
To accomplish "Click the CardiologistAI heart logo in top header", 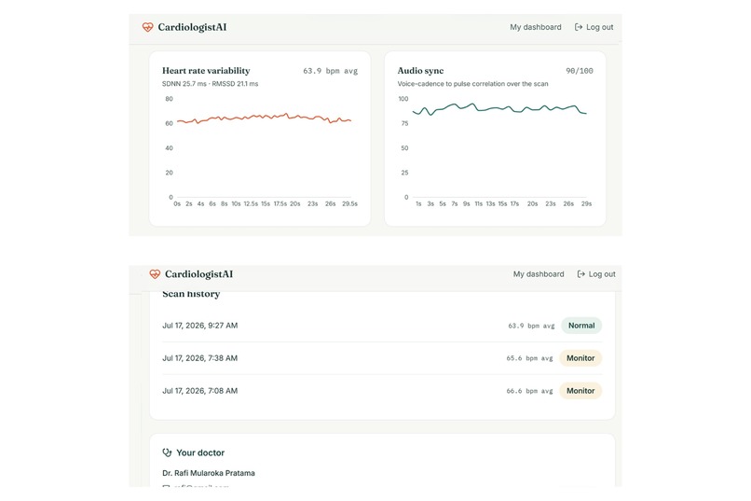I will click(x=147, y=27).
